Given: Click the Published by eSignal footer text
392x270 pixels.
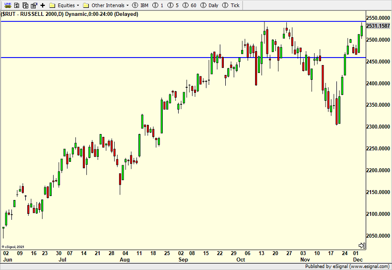Looking at the screenshot, I should click(347, 266).
